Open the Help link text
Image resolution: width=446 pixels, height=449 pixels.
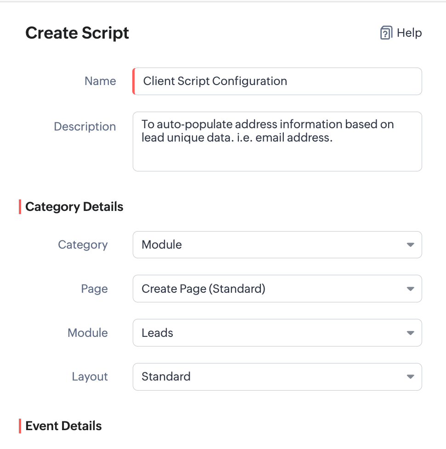(409, 33)
